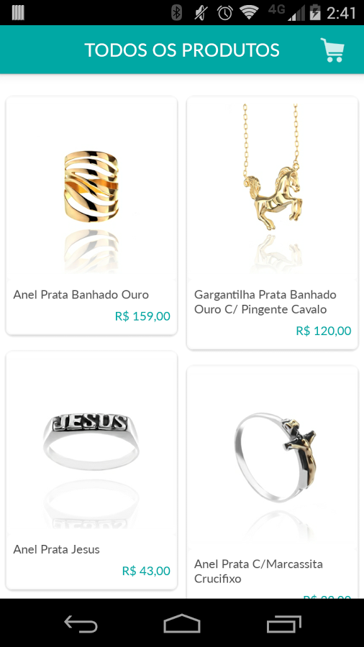This screenshot has height=647, width=364.
Task: Tap the Android back navigation icon
Action: click(81, 623)
